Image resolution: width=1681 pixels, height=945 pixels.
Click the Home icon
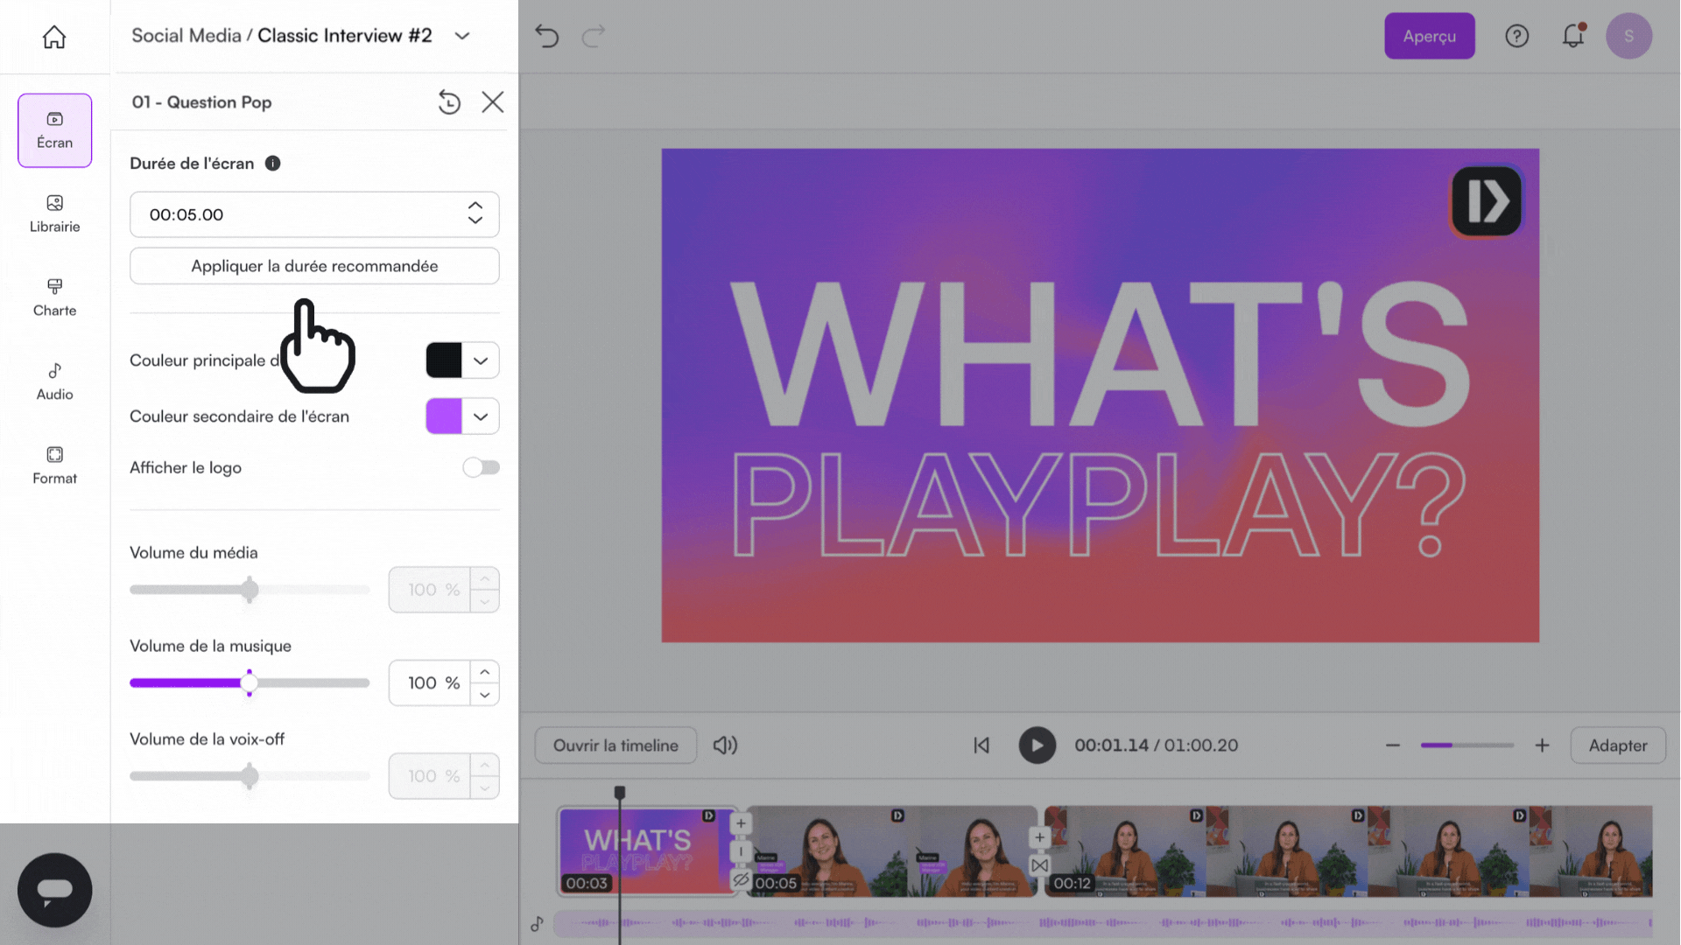click(54, 37)
